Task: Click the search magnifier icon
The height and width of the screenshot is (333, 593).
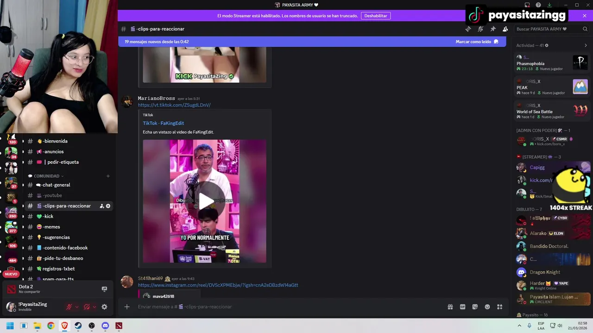Action: (585, 29)
